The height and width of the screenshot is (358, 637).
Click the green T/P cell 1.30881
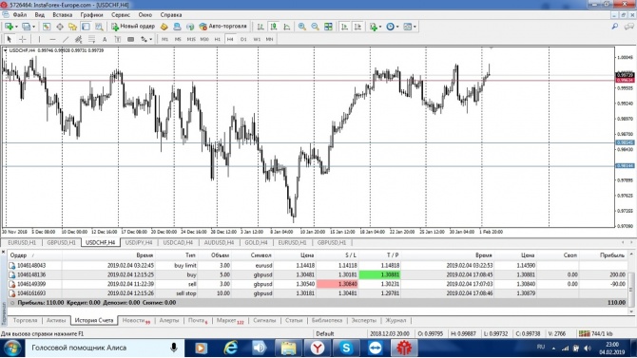[379, 274]
